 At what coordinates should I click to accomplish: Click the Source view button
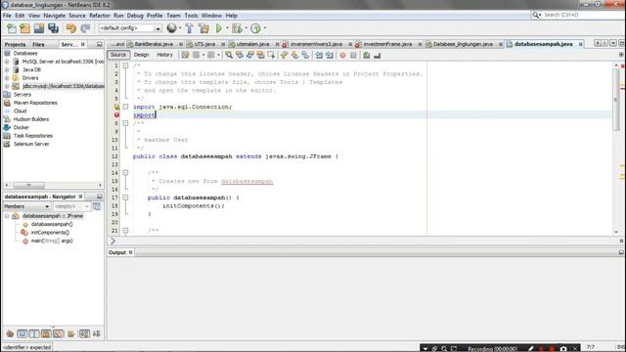[118, 55]
